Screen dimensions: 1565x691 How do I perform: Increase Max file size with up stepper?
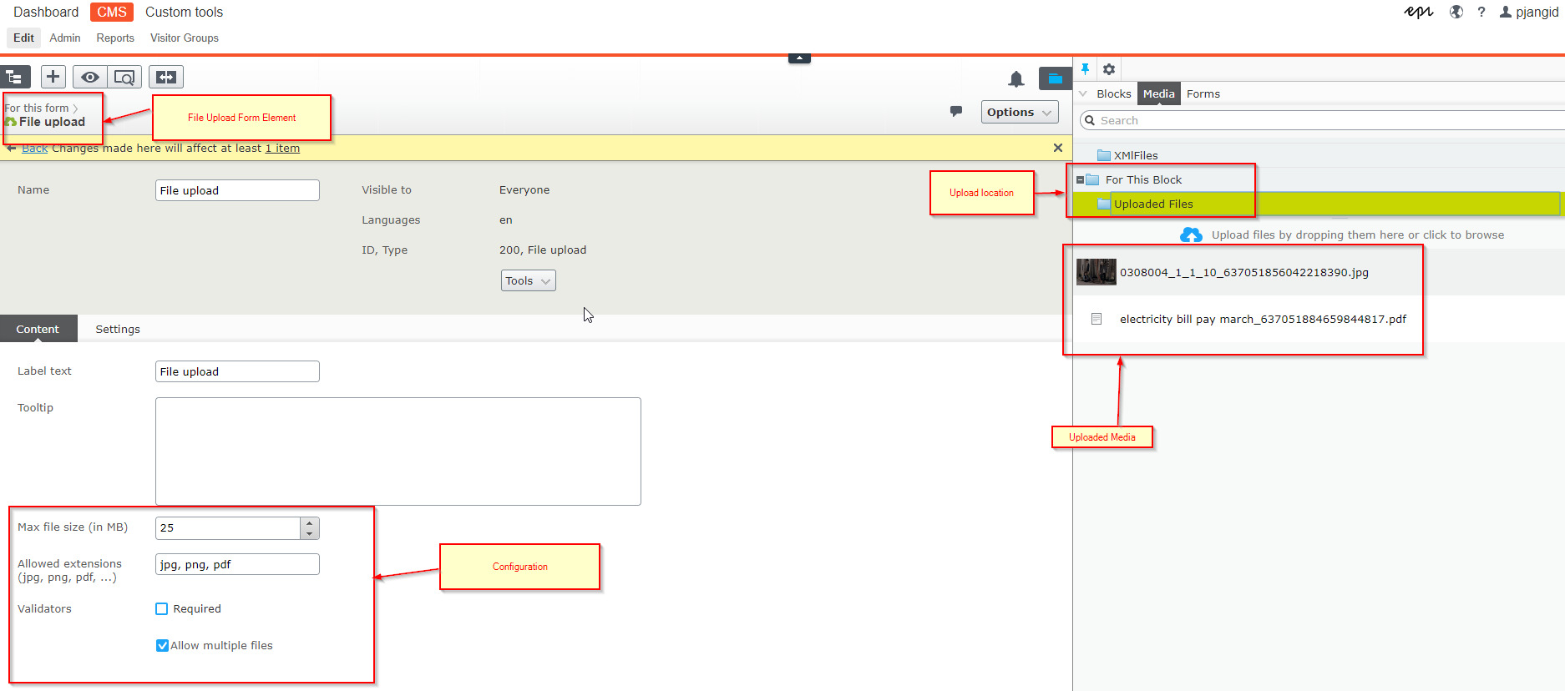coord(310,523)
